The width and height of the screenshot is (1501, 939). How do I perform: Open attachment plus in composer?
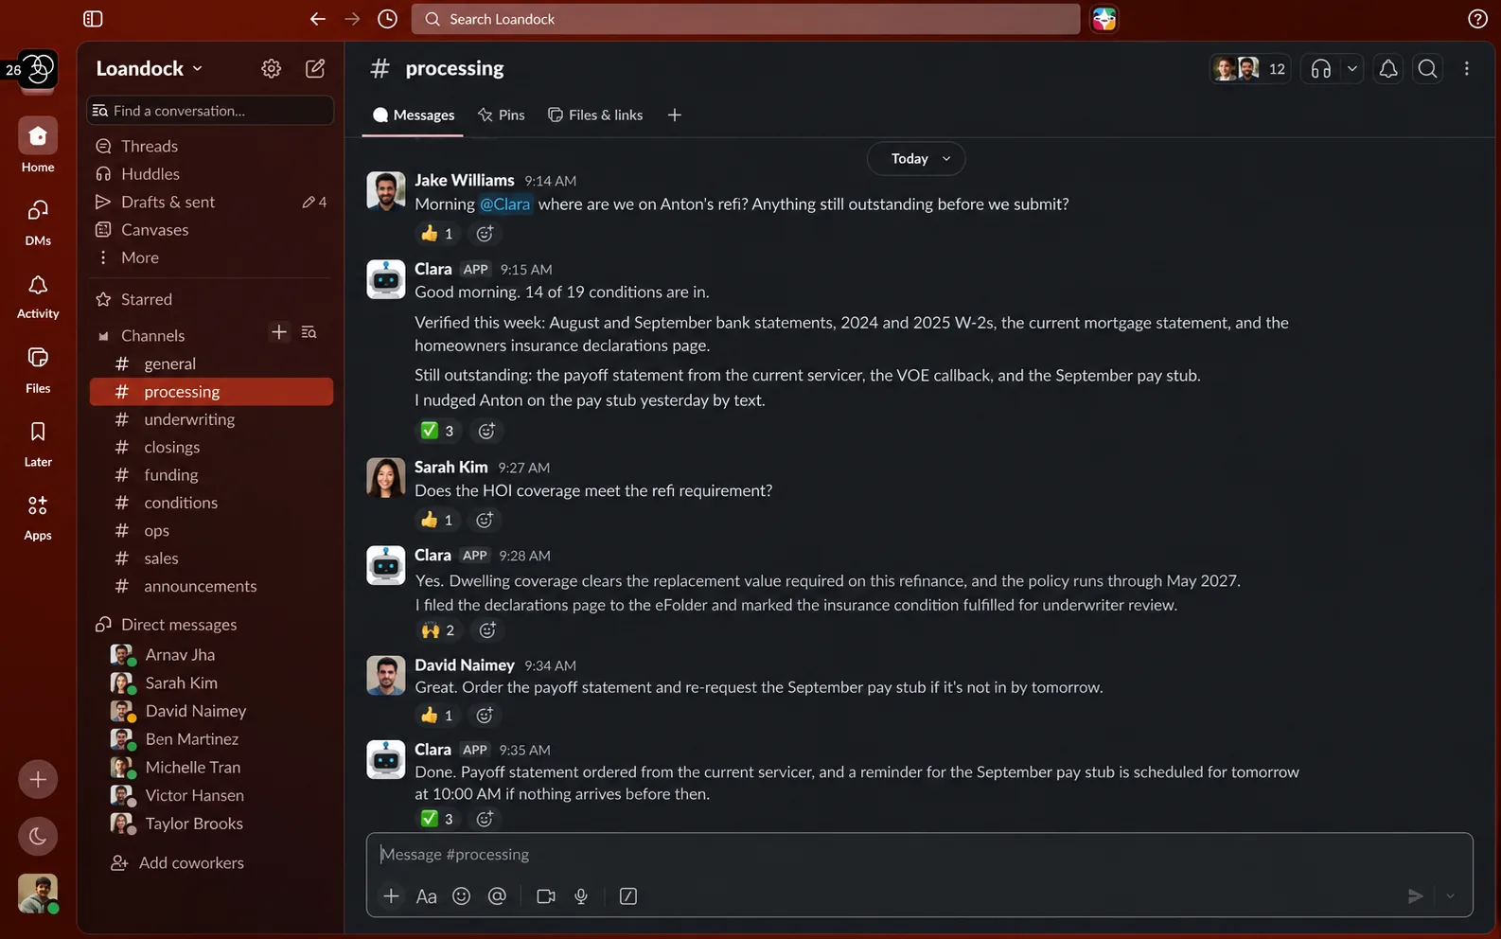[x=391, y=896]
